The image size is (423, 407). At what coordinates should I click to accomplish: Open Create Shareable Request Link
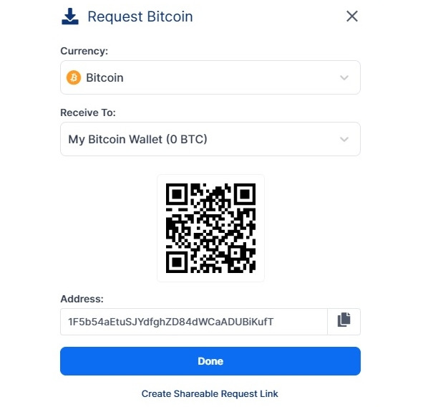(210, 394)
